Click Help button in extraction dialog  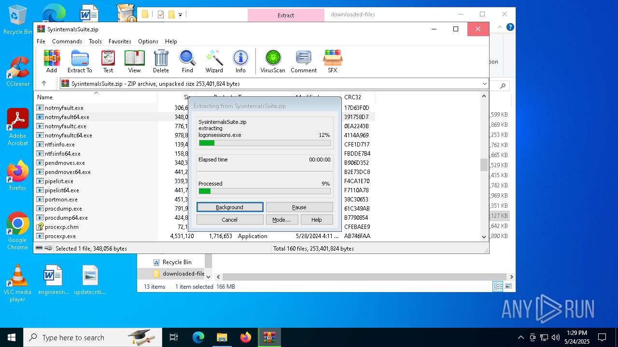[x=317, y=220]
